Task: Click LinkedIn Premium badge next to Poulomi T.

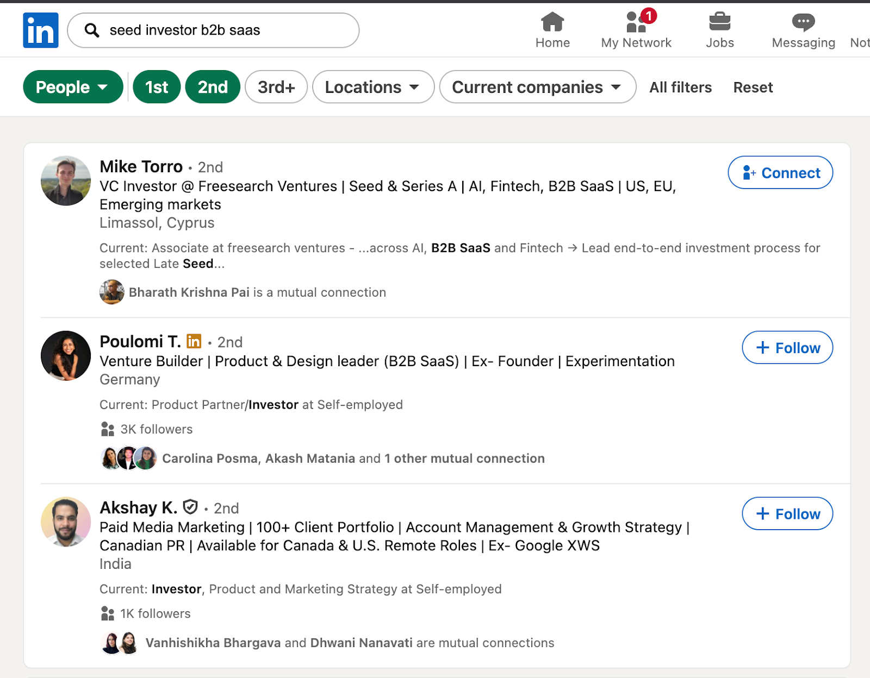Action: pyautogui.click(x=194, y=341)
